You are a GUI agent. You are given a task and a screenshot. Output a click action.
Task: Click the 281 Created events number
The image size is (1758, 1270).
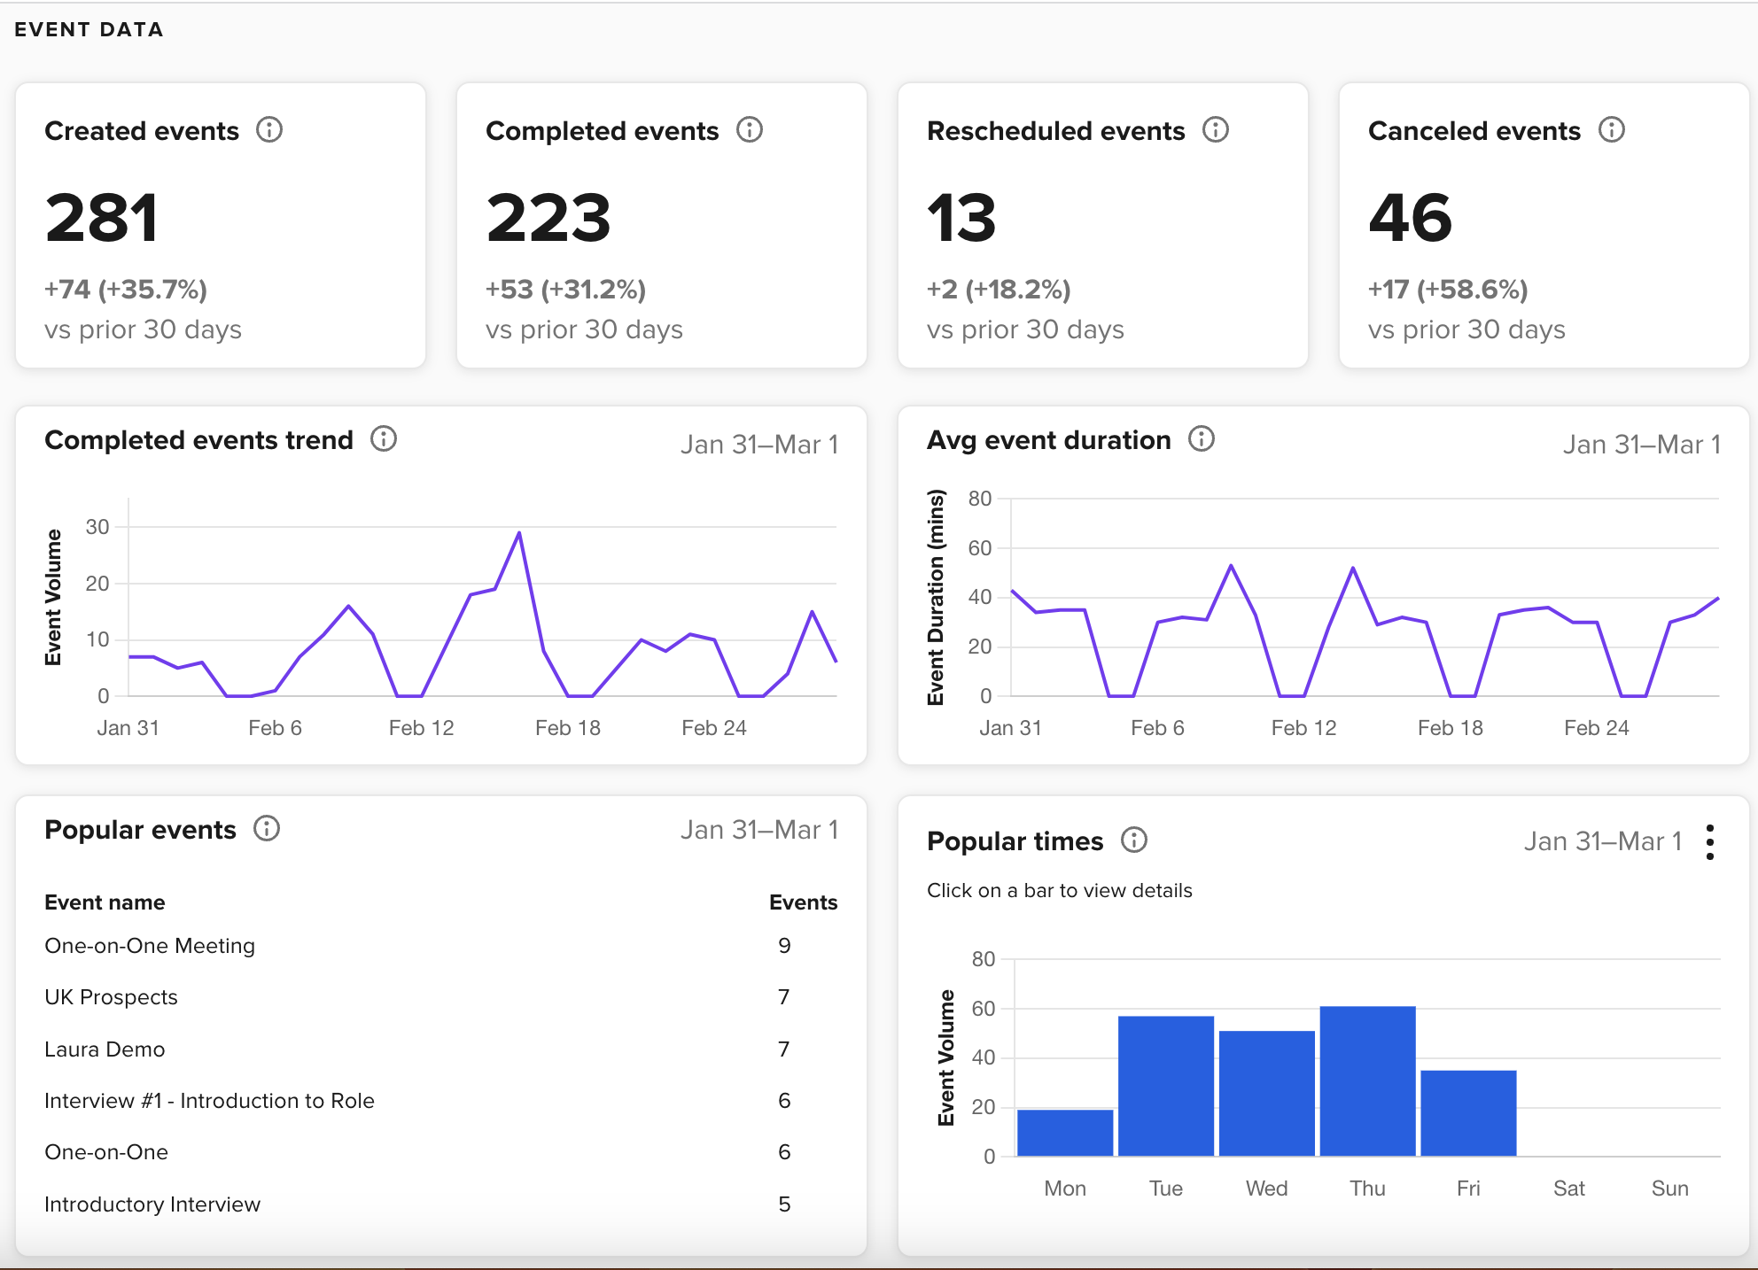[102, 218]
